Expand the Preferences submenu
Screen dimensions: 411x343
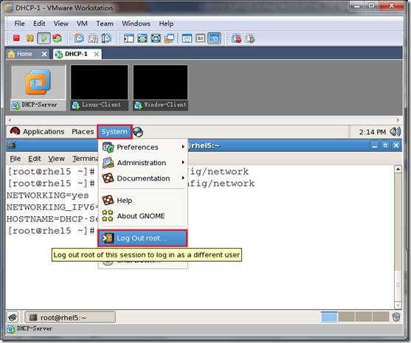click(143, 147)
